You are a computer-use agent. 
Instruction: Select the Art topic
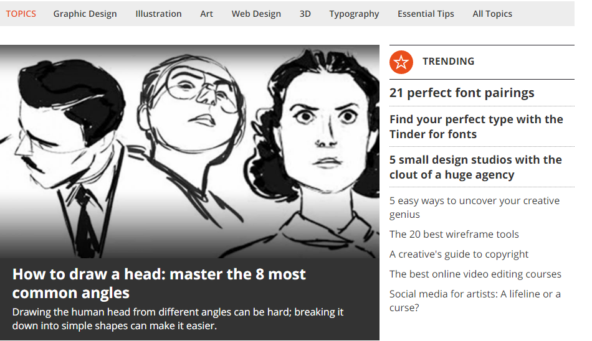[206, 14]
